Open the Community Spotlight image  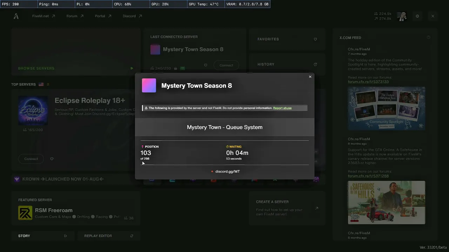(387, 108)
